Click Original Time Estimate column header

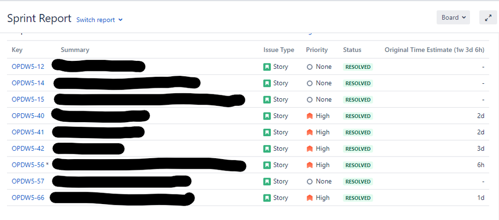pos(435,50)
